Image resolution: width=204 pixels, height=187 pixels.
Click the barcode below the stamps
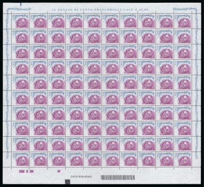coord(118,177)
